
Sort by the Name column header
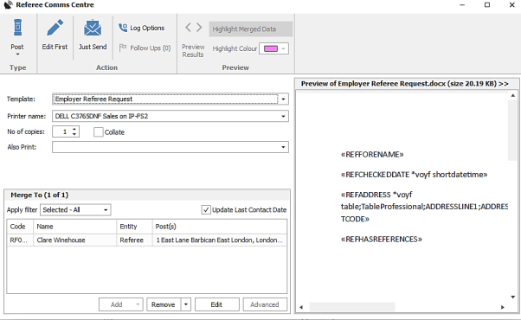click(74, 227)
